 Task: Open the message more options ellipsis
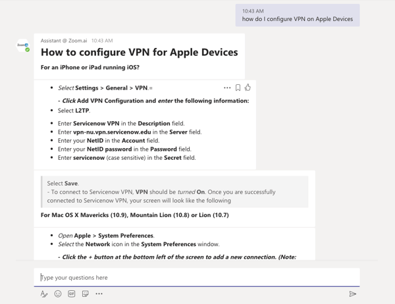[227, 88]
